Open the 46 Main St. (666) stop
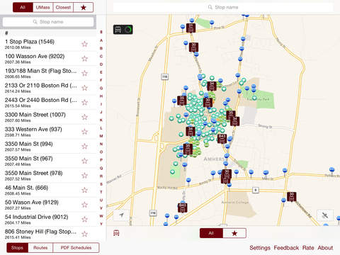The width and height of the screenshot is (340, 255). pyautogui.click(x=48, y=190)
